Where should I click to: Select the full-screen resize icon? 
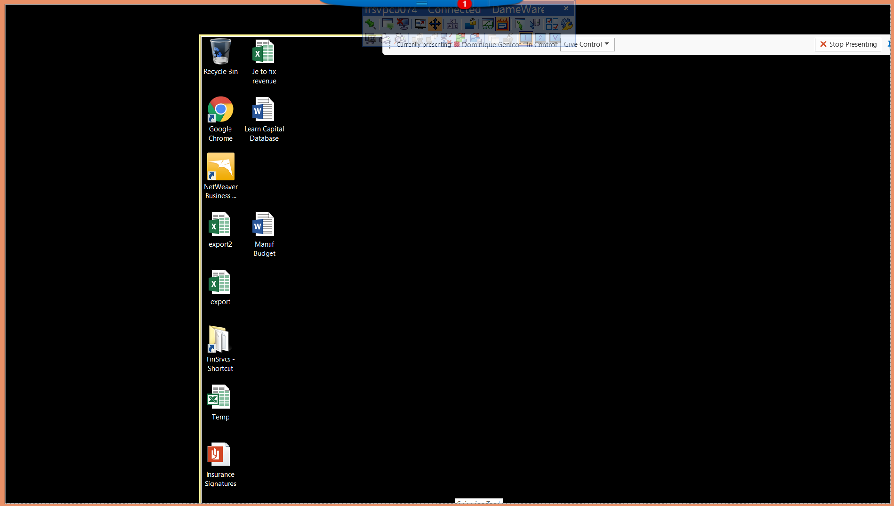pos(420,23)
